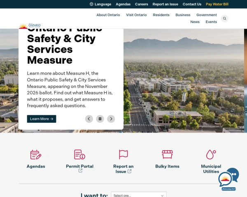The height and width of the screenshot is (197, 247).
Task: Click the search magnifier icon
Action: [x=224, y=18]
